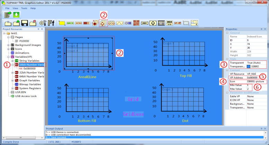This screenshot has height=145, width=269.
Task: Select the Bitmap Variables item
Action: point(30,85)
